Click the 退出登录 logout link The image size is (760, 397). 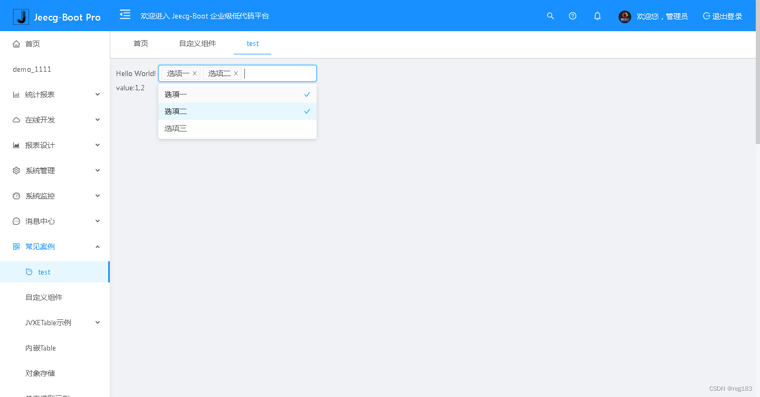[727, 16]
